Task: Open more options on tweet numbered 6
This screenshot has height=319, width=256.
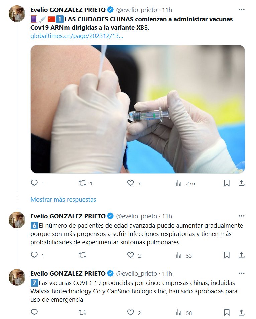Action: 241,216
